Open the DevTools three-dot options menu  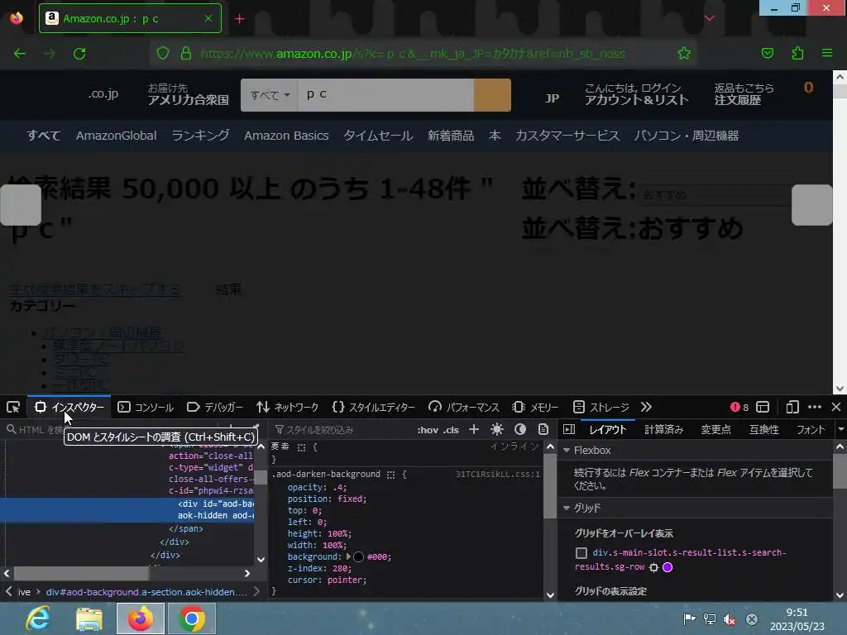coord(815,407)
